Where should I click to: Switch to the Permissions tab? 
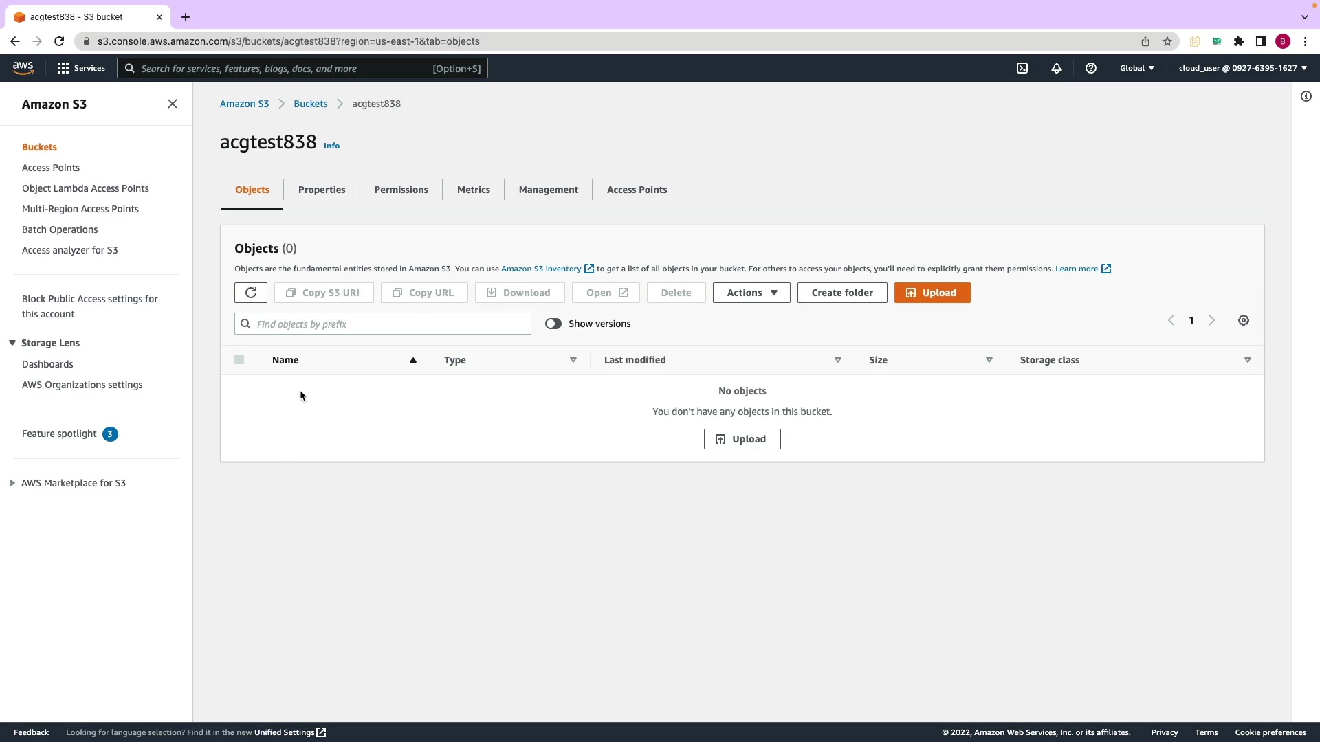[x=401, y=190]
